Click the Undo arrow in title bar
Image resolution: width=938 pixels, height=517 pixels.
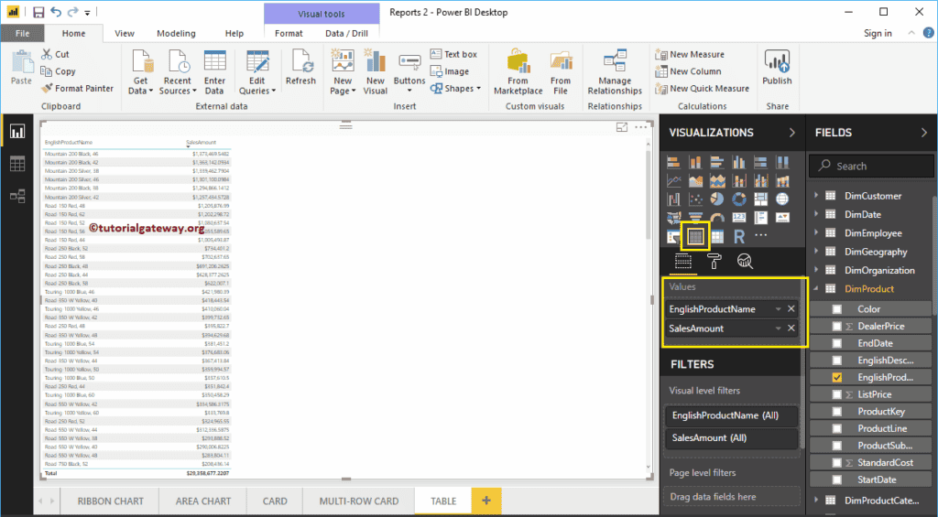[56, 12]
